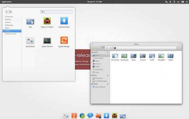Open the Applications menu in the top panel

point(7,2)
